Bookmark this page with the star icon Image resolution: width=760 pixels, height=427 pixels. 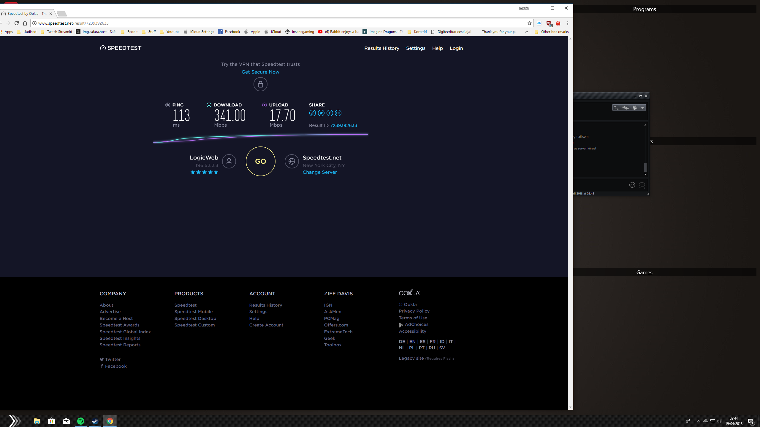[x=529, y=23]
